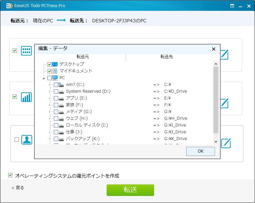Viewport: 255px width, 203px height.
Task: Check the アプリ (E:) checkbox
Action: [56, 98]
